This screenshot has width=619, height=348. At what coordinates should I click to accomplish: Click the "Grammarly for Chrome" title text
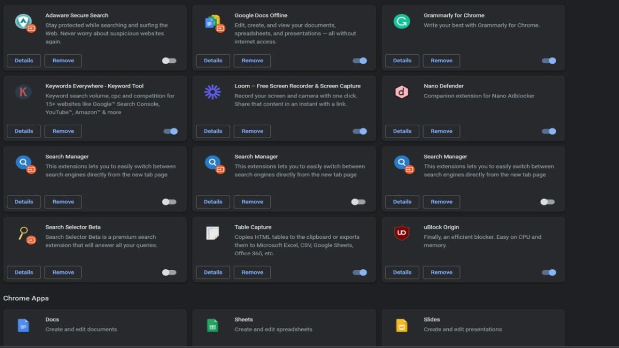tap(454, 15)
